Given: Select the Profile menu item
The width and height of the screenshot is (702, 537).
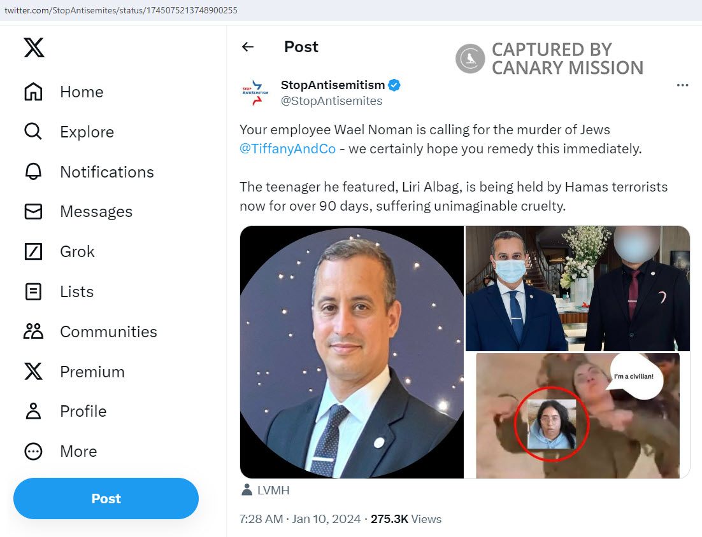Looking at the screenshot, I should click(x=83, y=412).
